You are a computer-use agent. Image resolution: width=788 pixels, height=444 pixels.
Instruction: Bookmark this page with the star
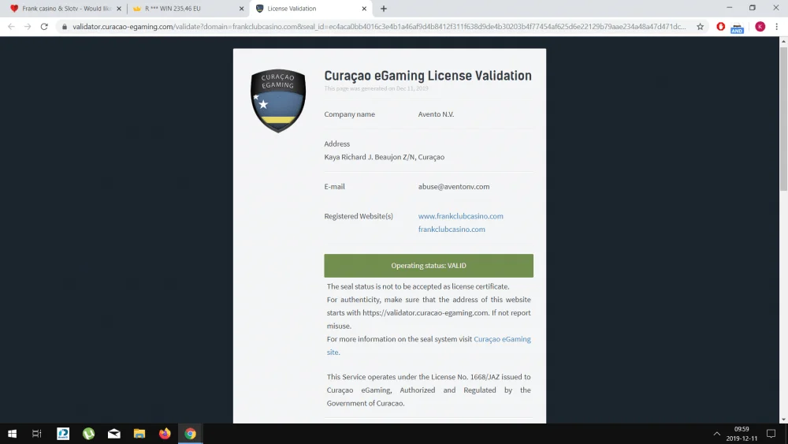pos(700,27)
